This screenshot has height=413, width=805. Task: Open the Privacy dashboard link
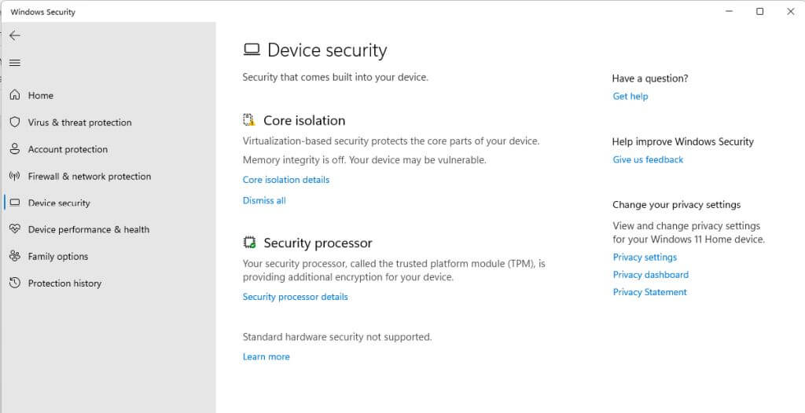[x=650, y=275]
